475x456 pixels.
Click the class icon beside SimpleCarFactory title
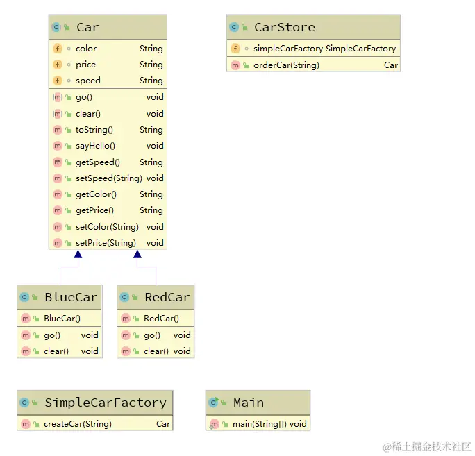(24, 403)
